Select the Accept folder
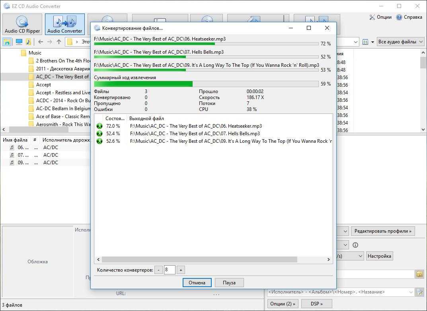427x311 pixels. coord(43,85)
